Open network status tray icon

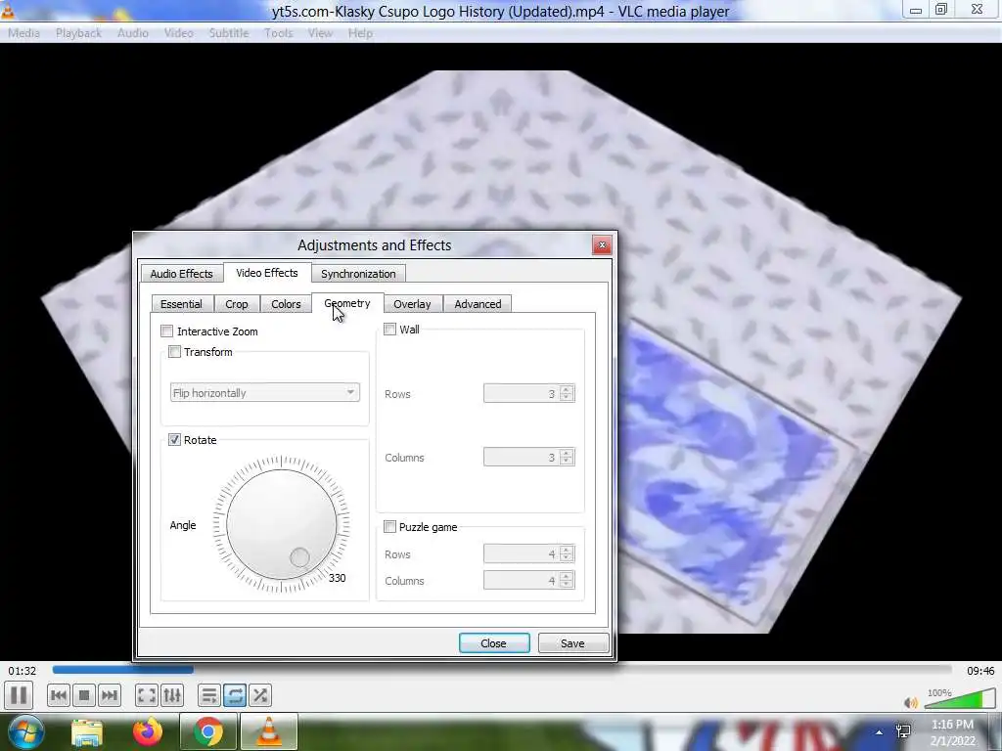(x=903, y=731)
